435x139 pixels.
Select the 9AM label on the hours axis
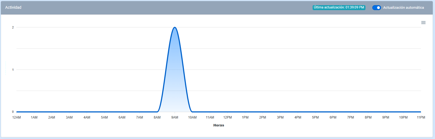(x=175, y=117)
